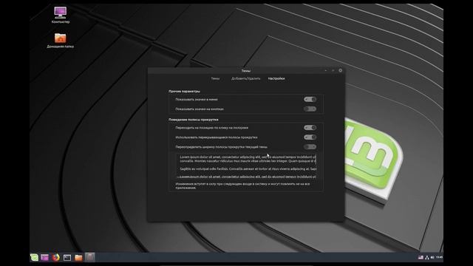
Task: Click the Lorem ipsum preview text box
Action: click(246, 166)
